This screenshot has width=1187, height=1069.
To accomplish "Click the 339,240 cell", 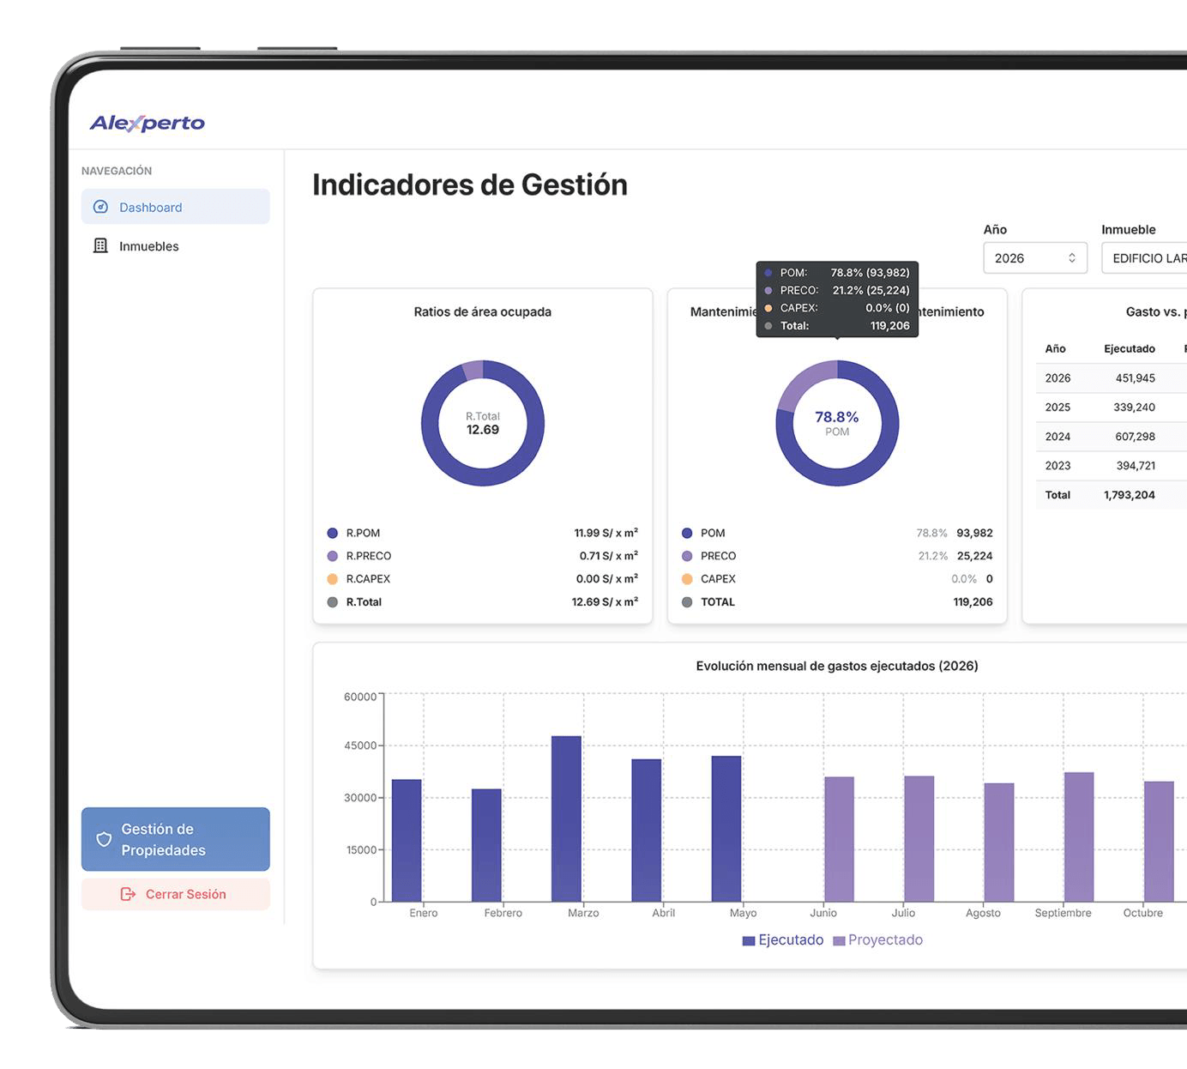I will (1135, 408).
